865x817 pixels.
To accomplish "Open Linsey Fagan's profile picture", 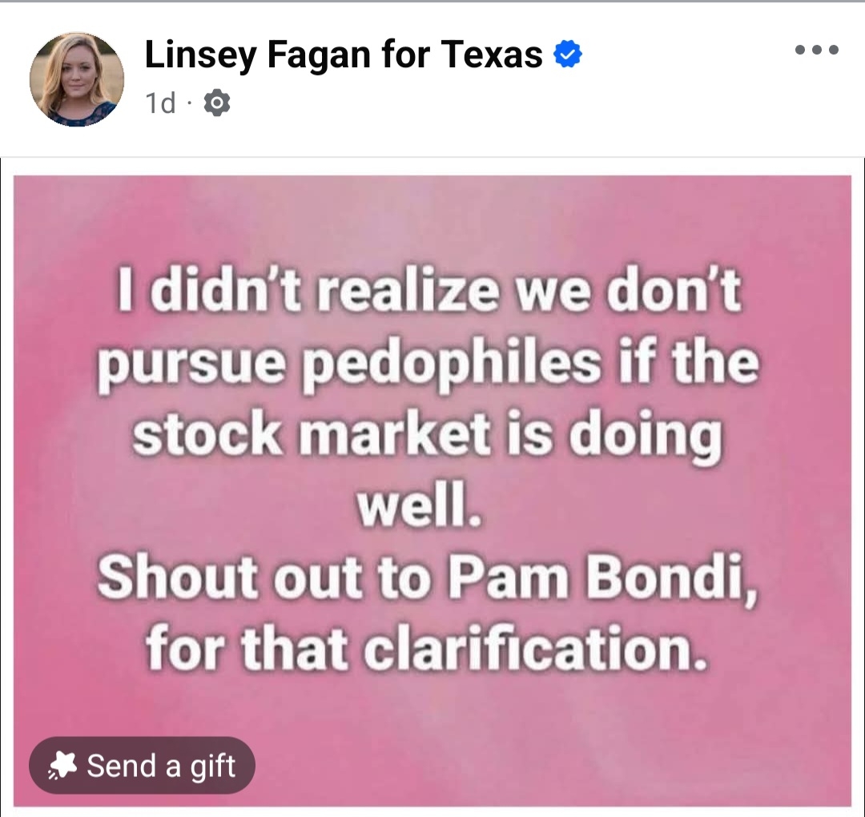I will [77, 79].
